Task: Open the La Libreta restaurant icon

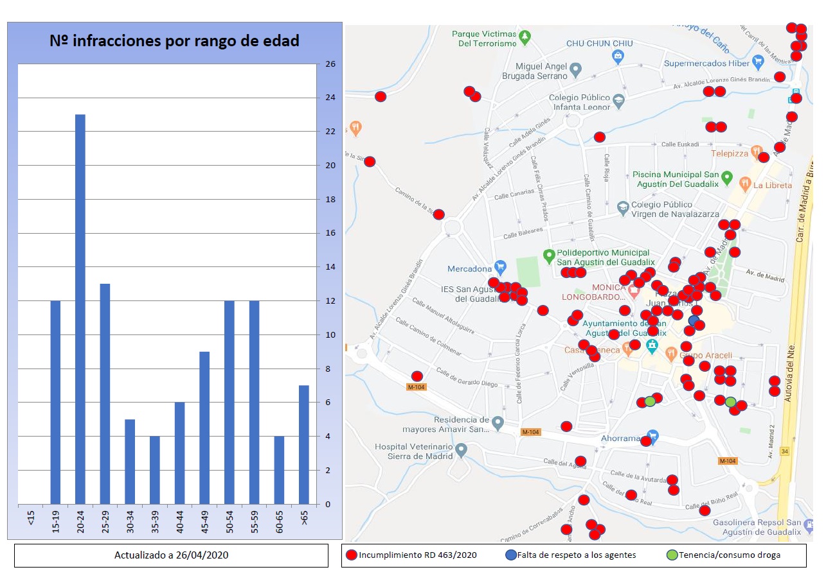Action: [x=745, y=184]
